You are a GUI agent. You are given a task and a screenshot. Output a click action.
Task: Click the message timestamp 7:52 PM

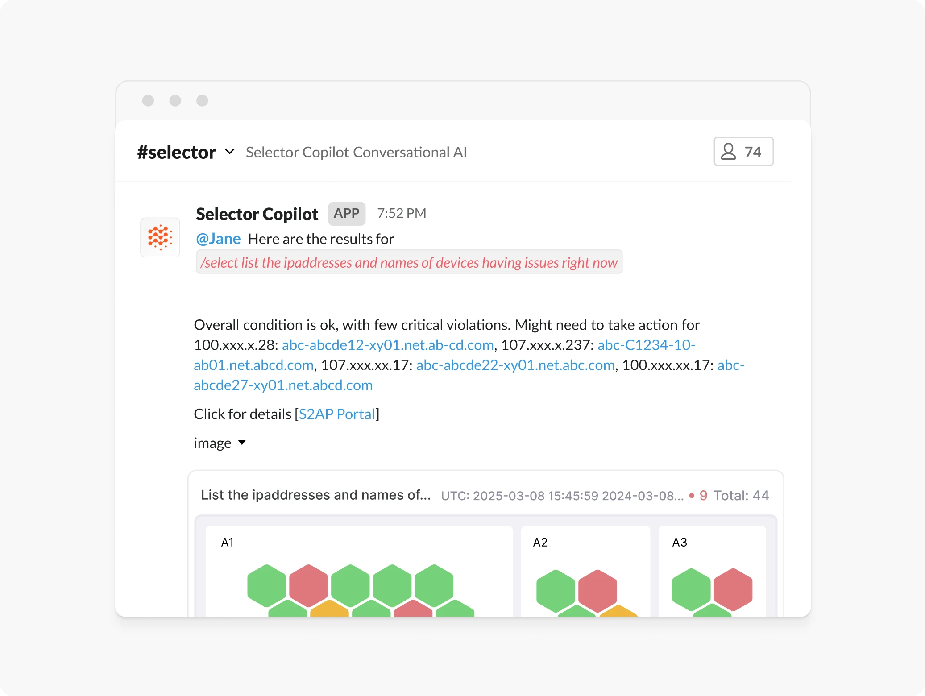click(401, 213)
